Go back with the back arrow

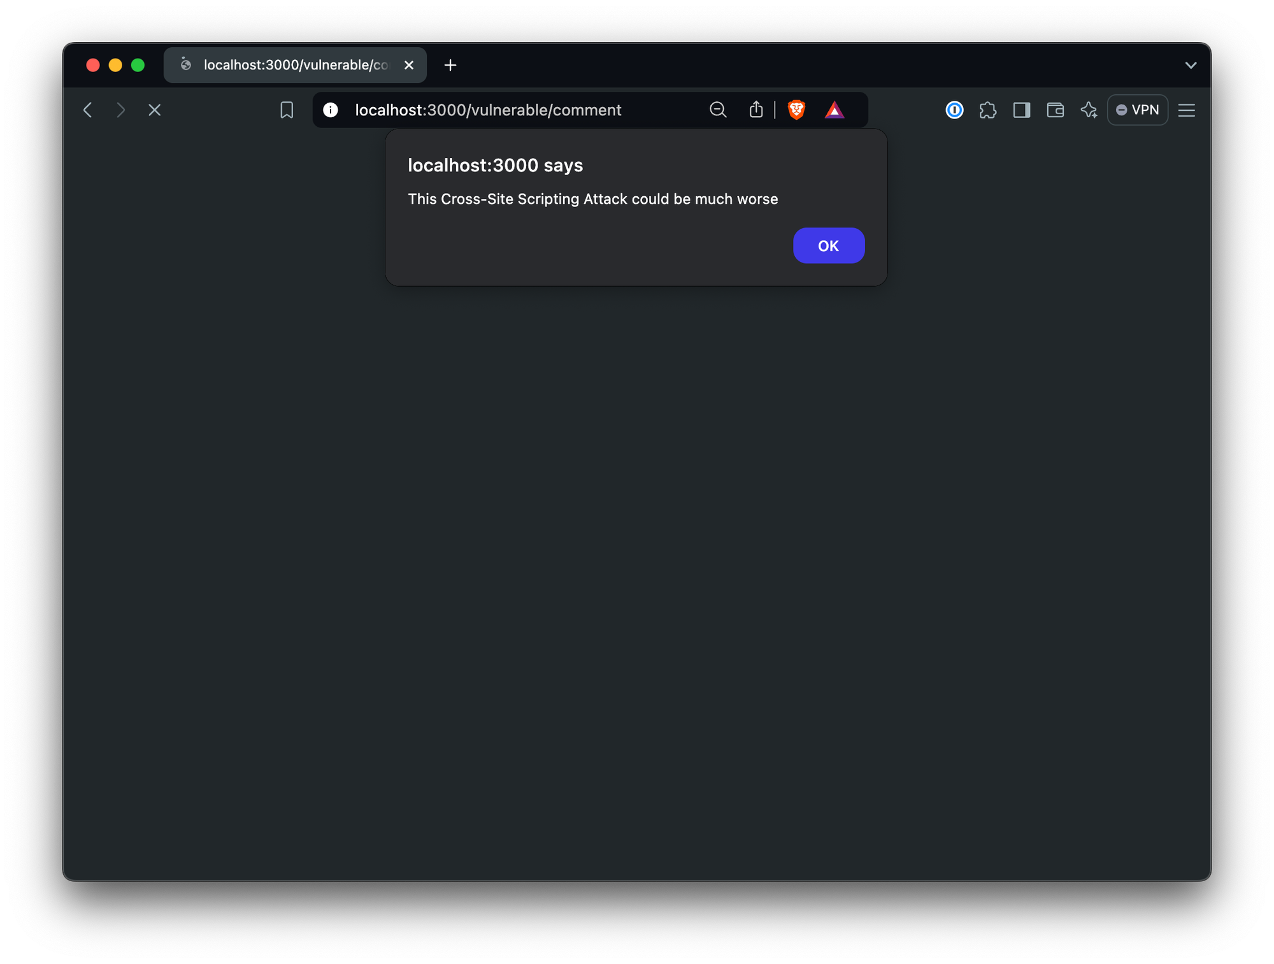click(x=88, y=110)
